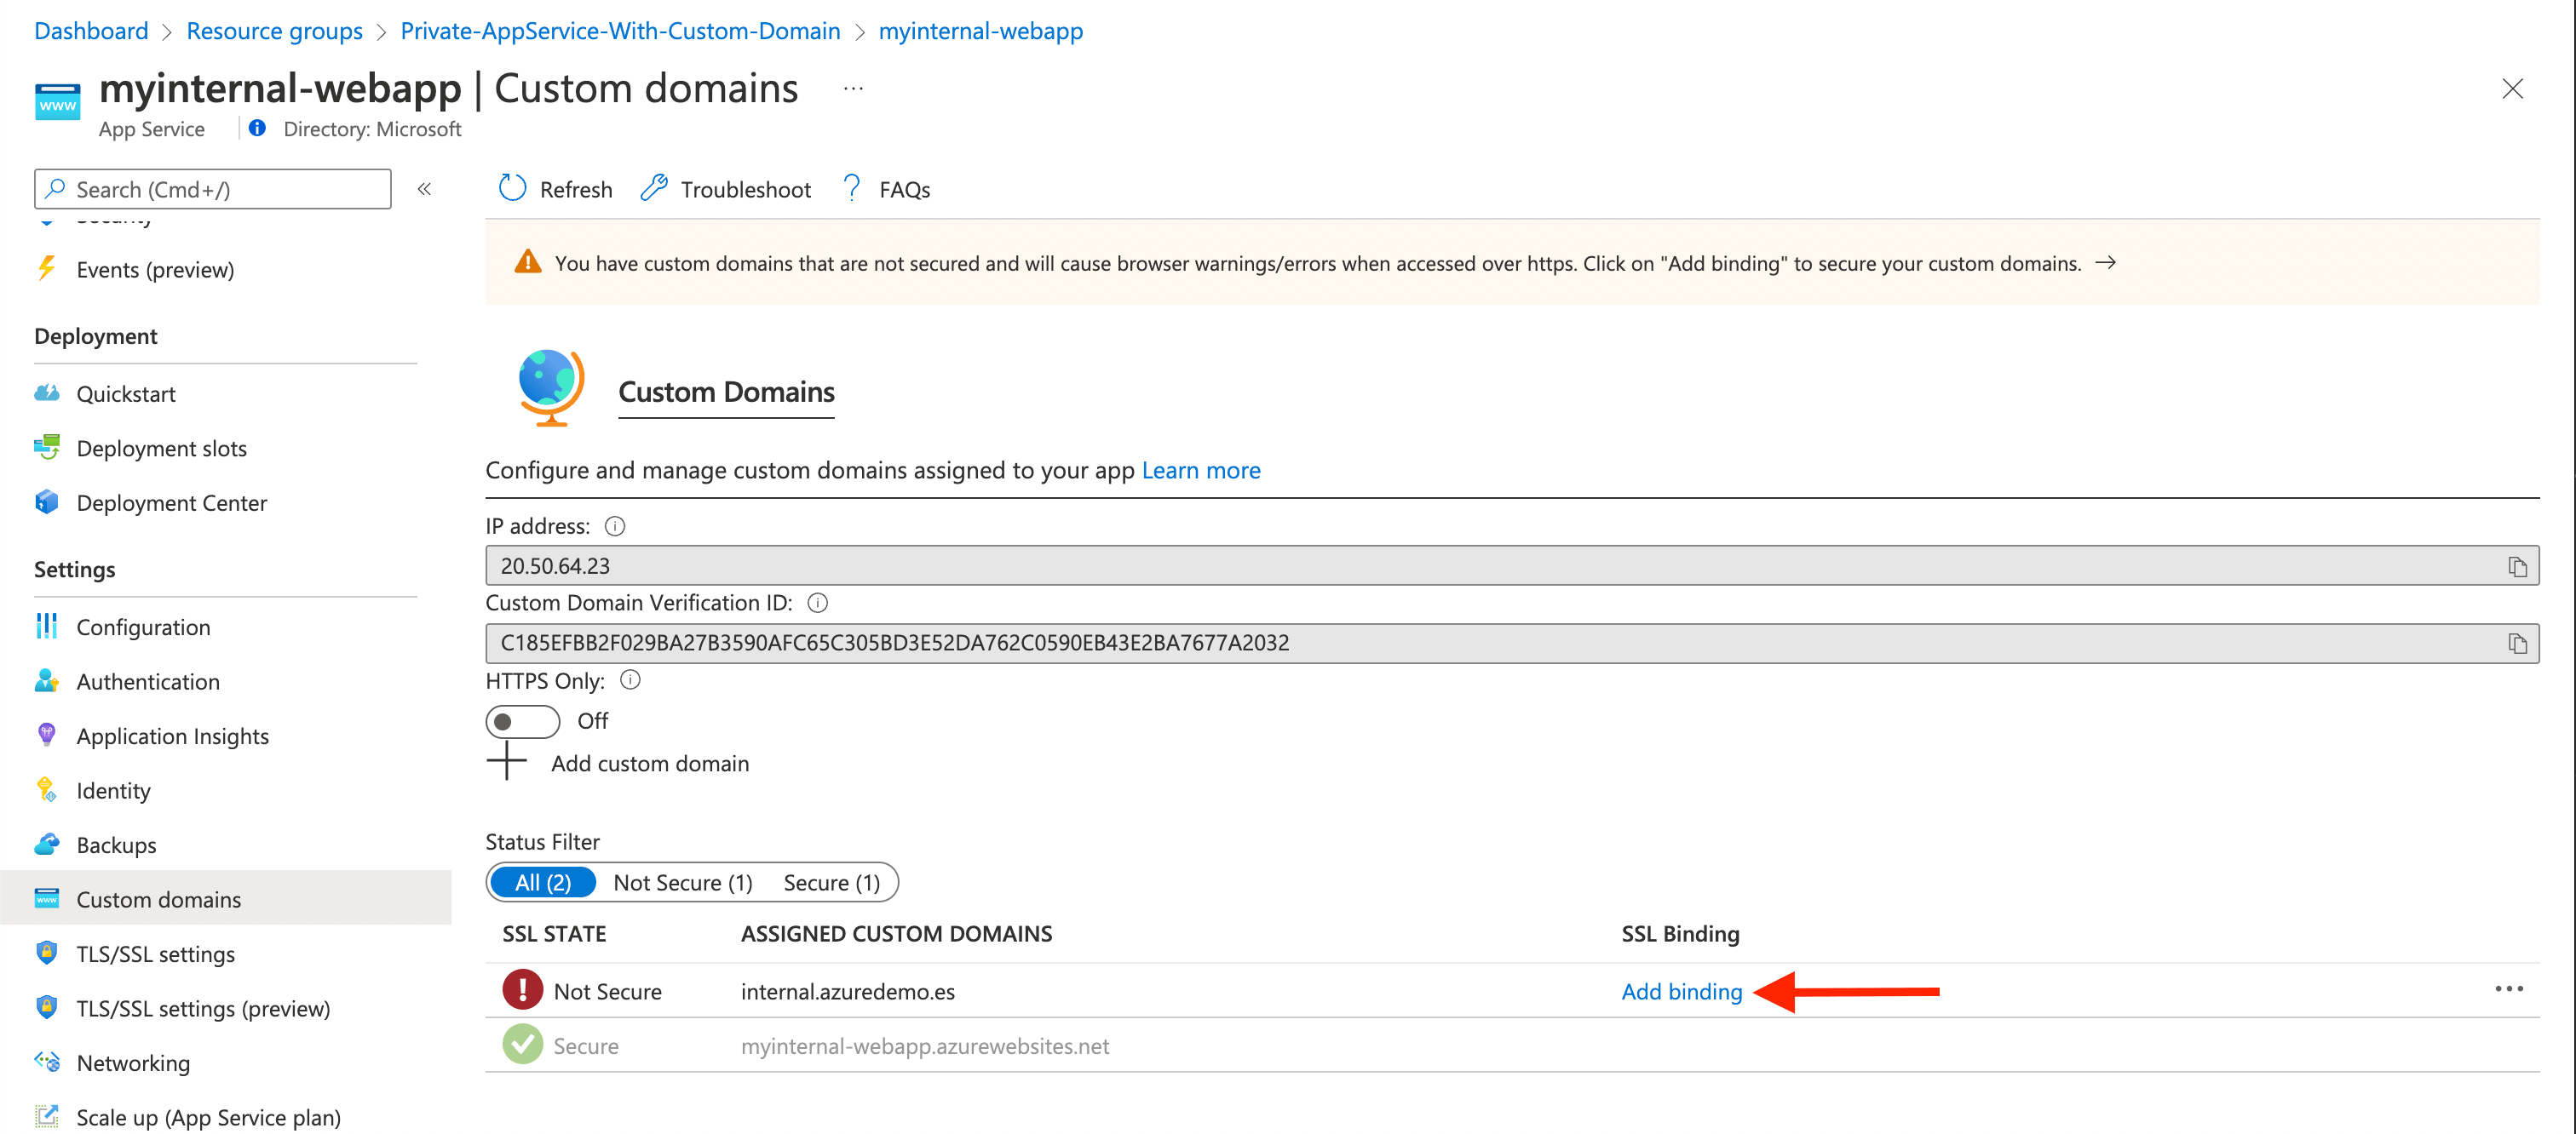Open the header ellipsis more-actions menu
This screenshot has height=1134, width=2576.
(853, 88)
